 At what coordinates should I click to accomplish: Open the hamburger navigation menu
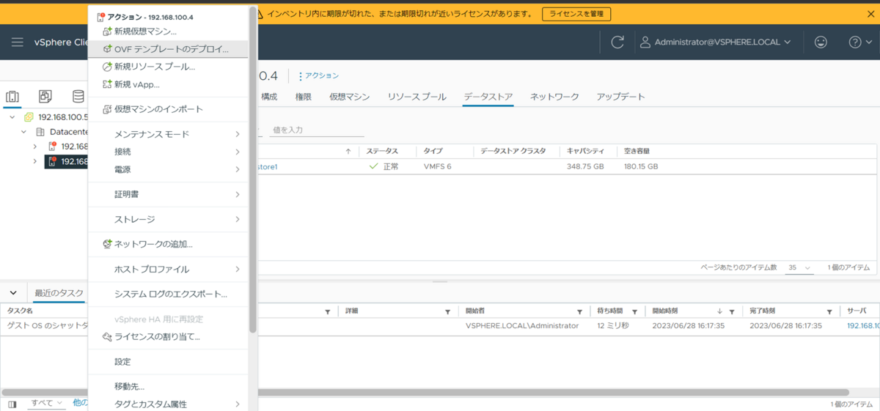[18, 42]
